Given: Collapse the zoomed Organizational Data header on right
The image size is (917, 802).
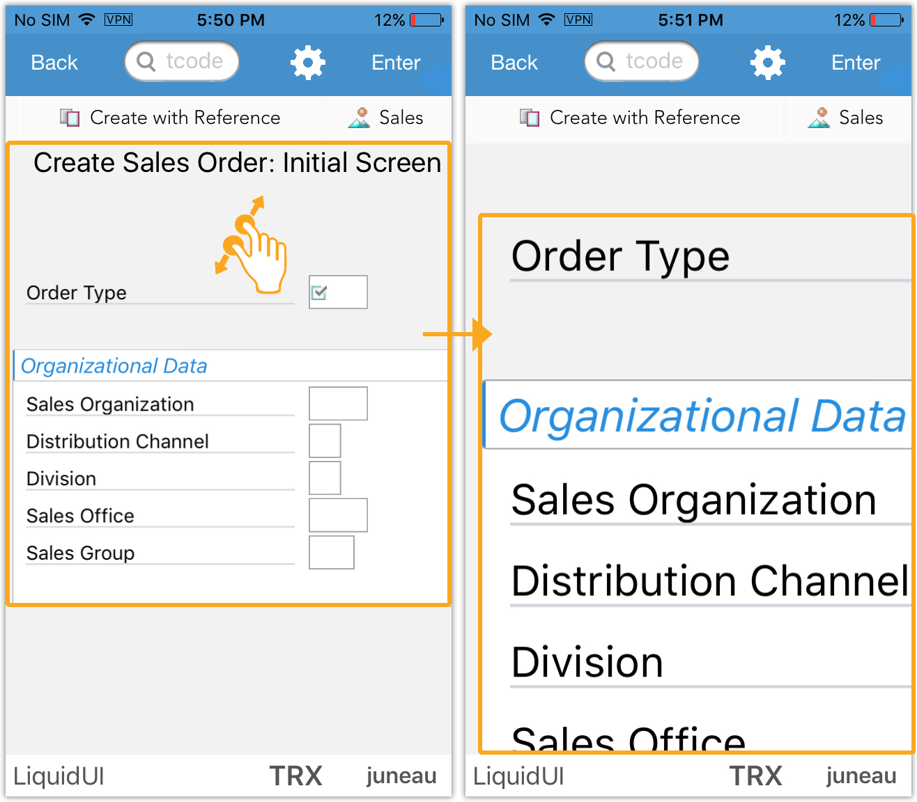Looking at the screenshot, I should point(701,416).
